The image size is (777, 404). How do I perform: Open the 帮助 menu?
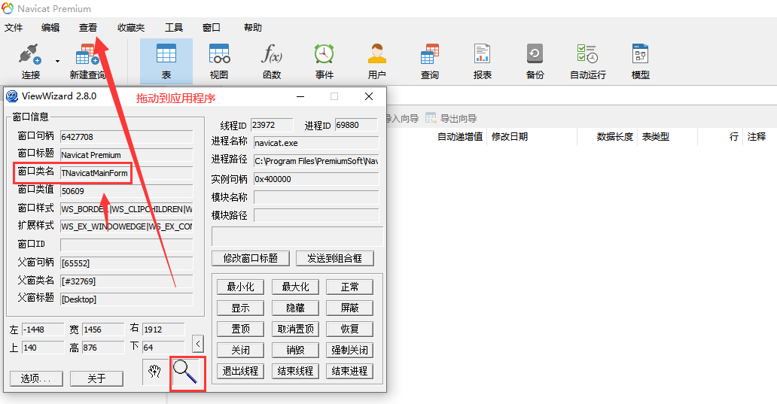253,28
